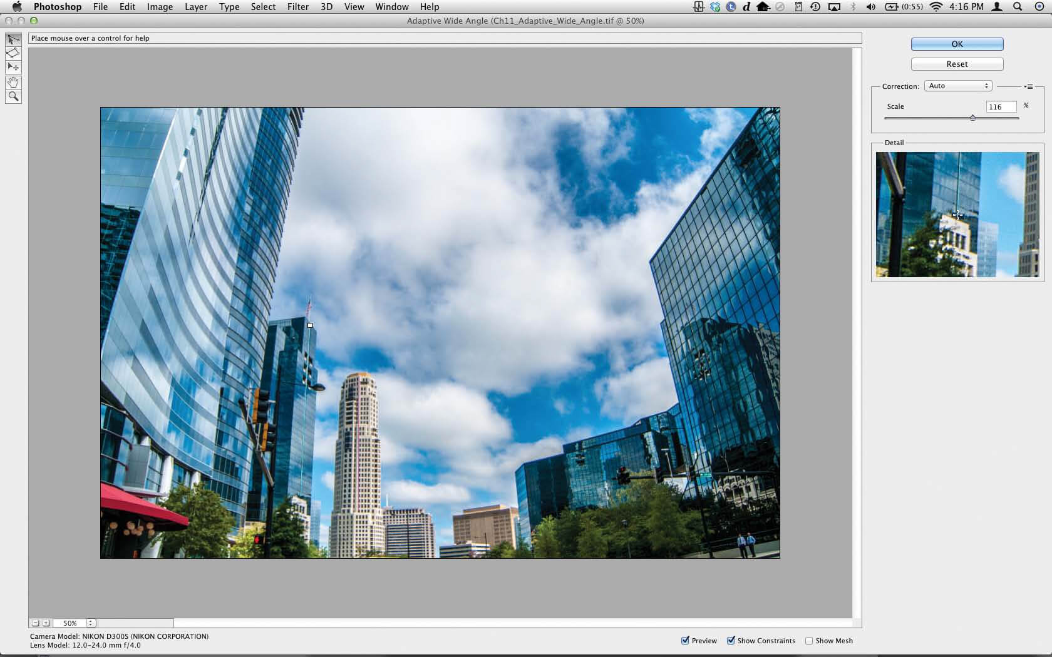Select the Constraint tool

click(x=13, y=39)
